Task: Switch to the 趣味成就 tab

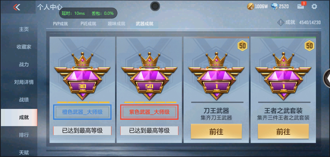Action: tap(116, 24)
